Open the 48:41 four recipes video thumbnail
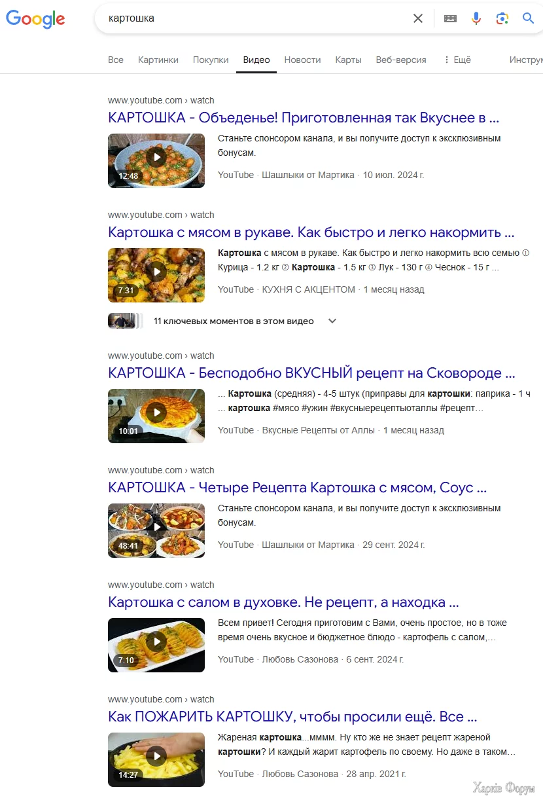The height and width of the screenshot is (800, 543). [156, 530]
